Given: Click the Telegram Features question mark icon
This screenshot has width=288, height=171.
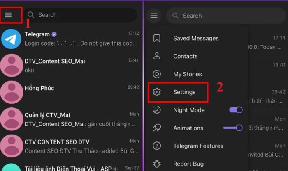Looking at the screenshot, I should tap(157, 146).
